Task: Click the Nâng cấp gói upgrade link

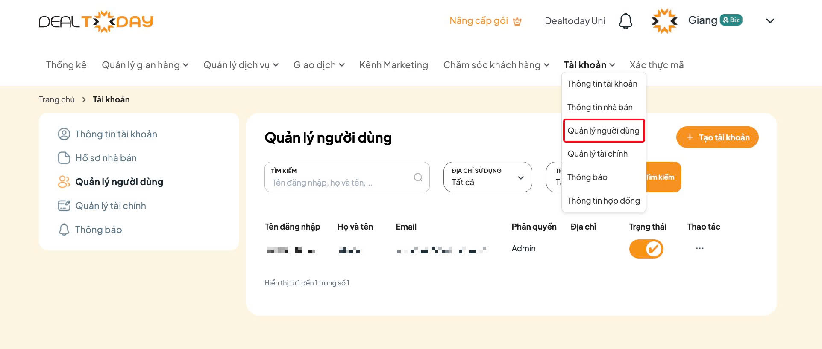Action: pos(485,21)
